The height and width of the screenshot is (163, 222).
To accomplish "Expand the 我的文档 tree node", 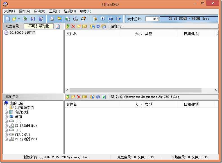I will [6, 112].
